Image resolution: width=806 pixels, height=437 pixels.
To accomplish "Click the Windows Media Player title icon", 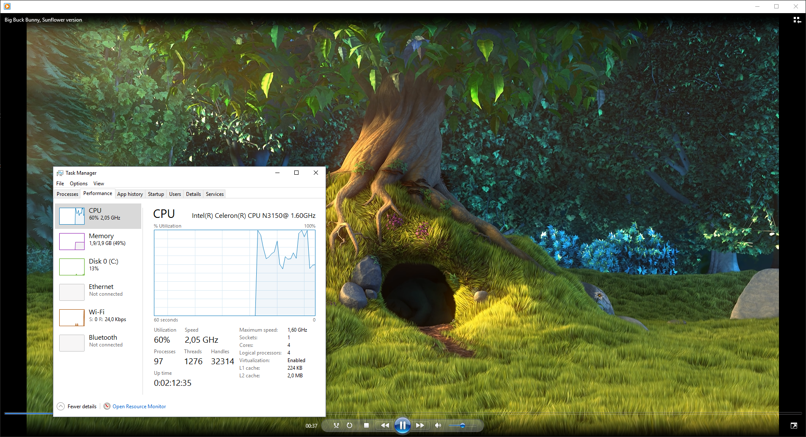I will 7,6.
